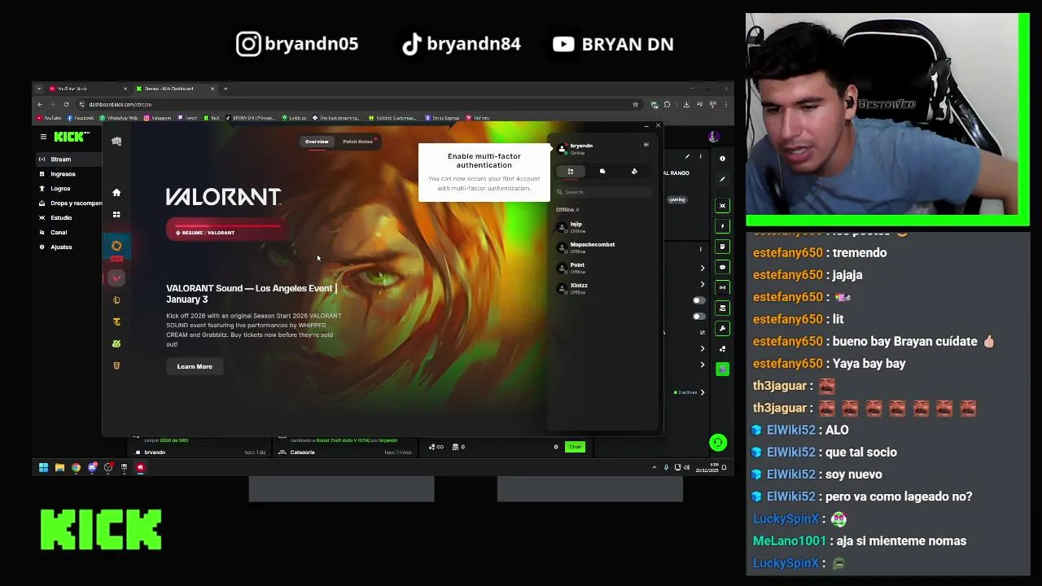Viewport: 1042px width, 586px height.
Task: Open three-dot menu next to stream info pencil
Action: click(700, 157)
